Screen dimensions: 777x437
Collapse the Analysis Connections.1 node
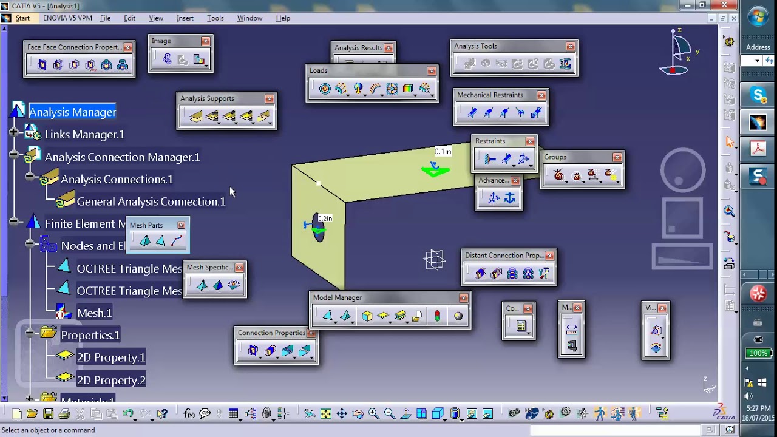[30, 177]
